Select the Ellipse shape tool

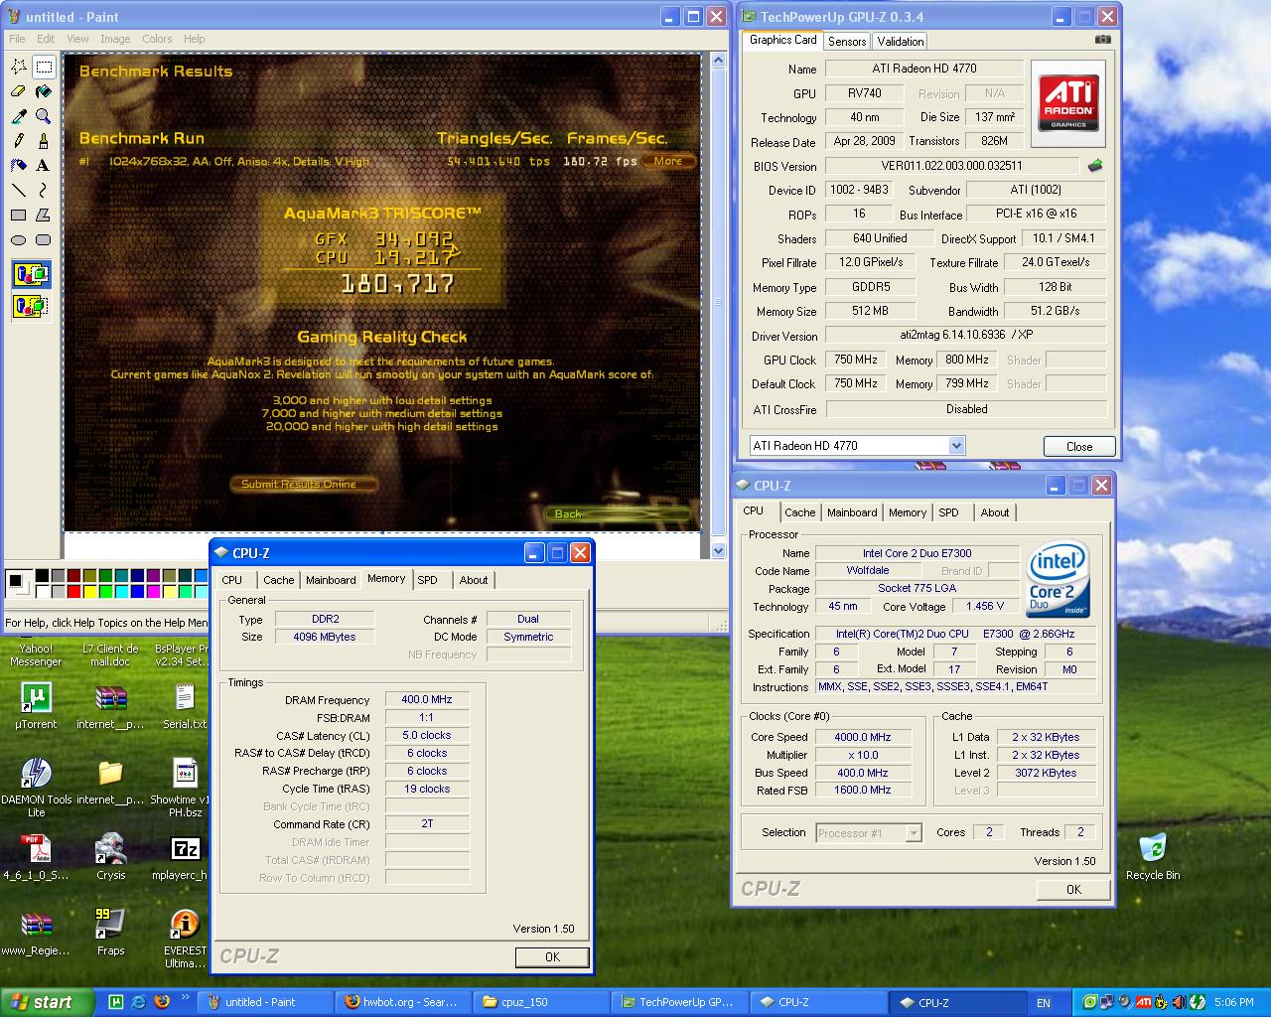[x=18, y=239]
